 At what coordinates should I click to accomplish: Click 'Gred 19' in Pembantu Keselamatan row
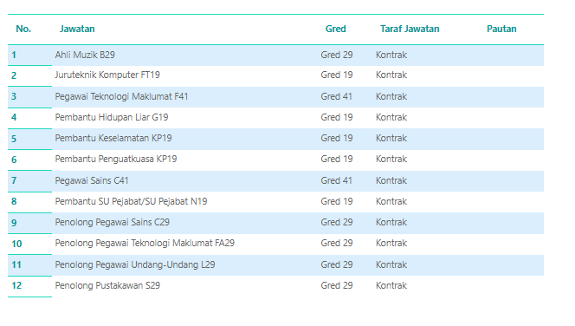pos(337,139)
